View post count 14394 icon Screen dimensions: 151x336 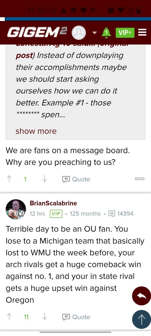[112, 214]
